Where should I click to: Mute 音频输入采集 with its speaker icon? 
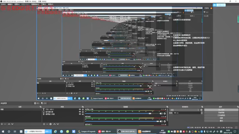point(161,113)
